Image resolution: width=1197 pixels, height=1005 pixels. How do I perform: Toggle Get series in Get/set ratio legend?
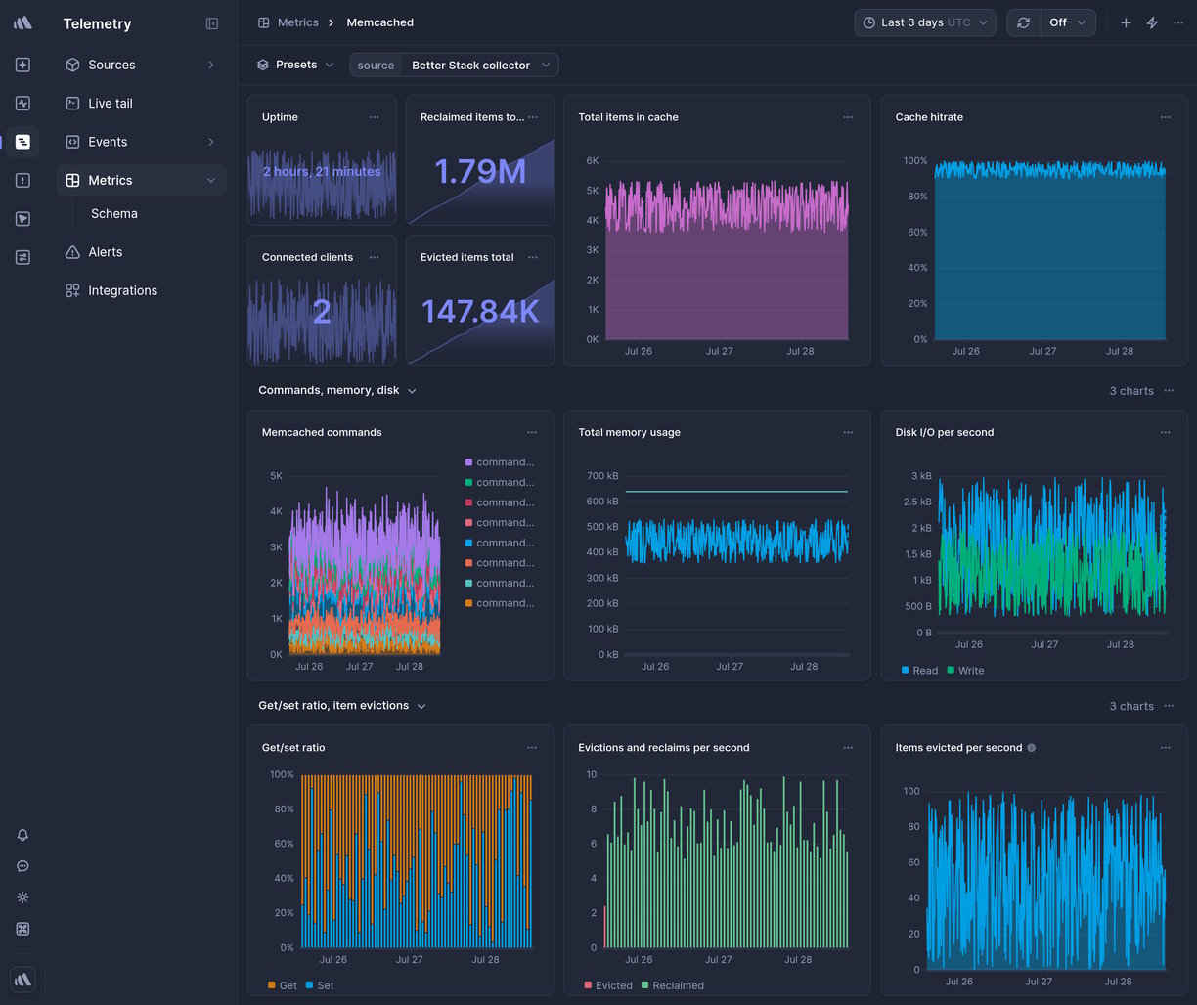[283, 985]
